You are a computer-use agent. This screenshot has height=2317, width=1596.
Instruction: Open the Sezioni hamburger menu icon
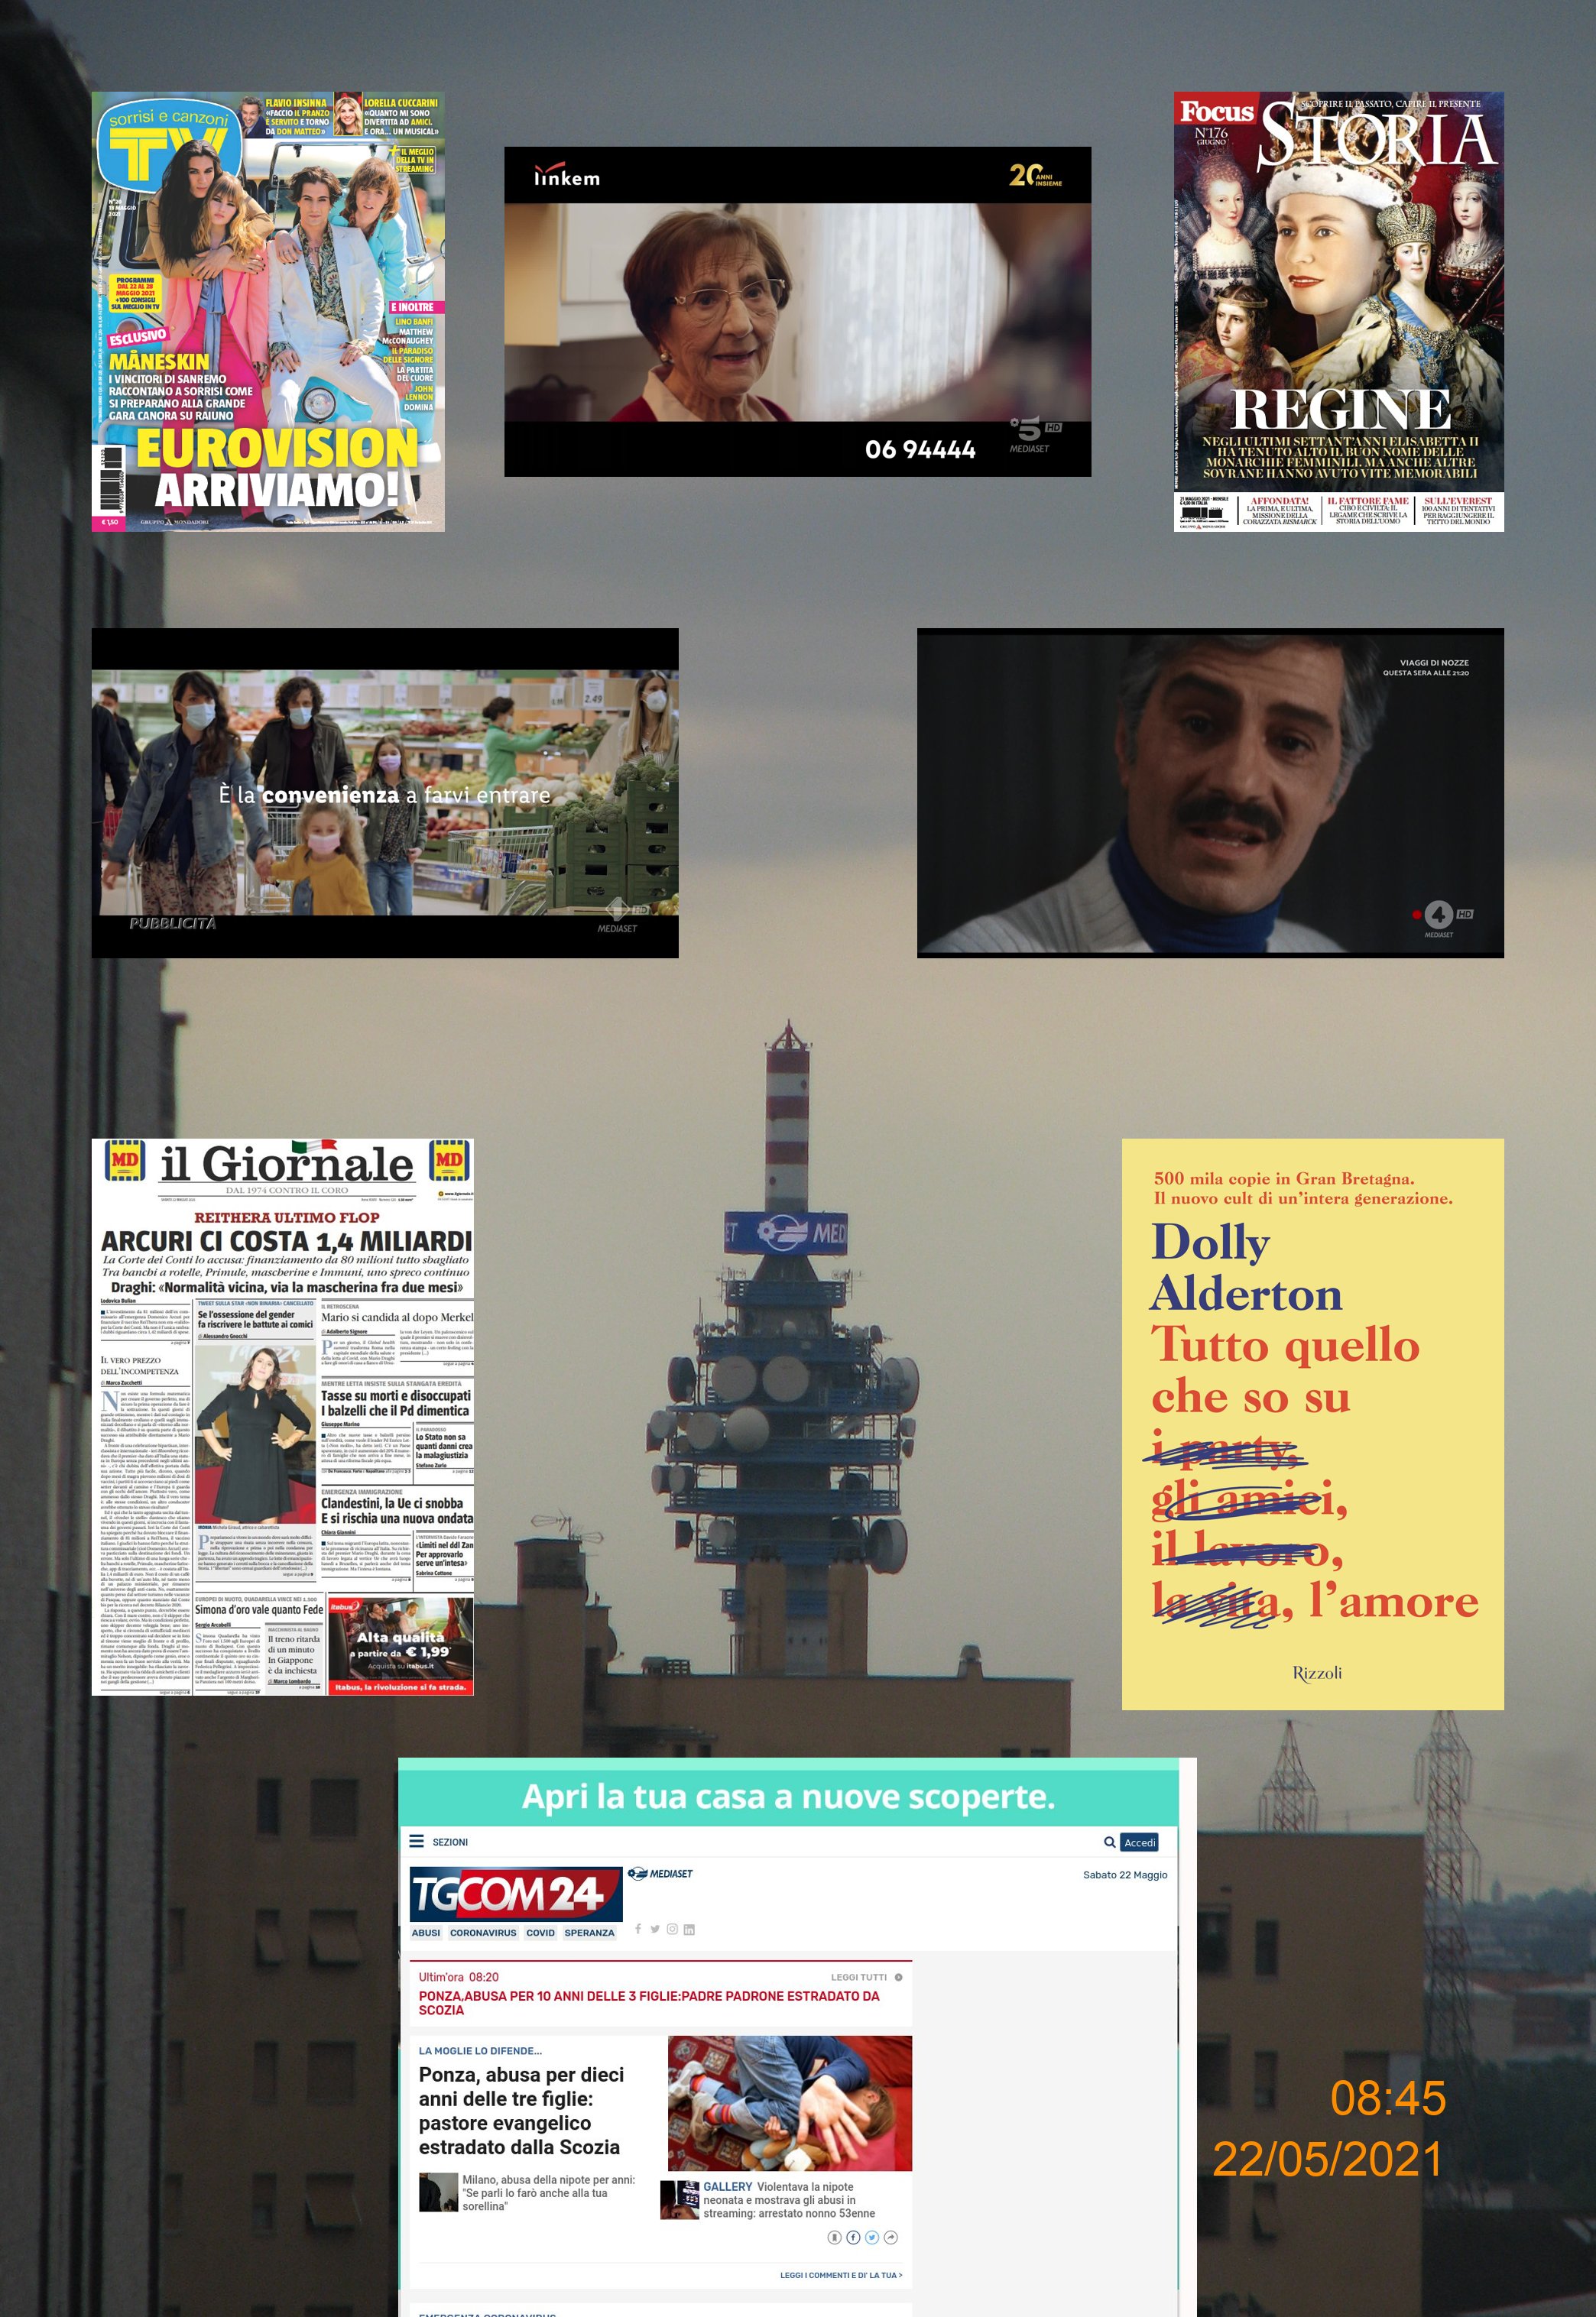click(416, 1841)
